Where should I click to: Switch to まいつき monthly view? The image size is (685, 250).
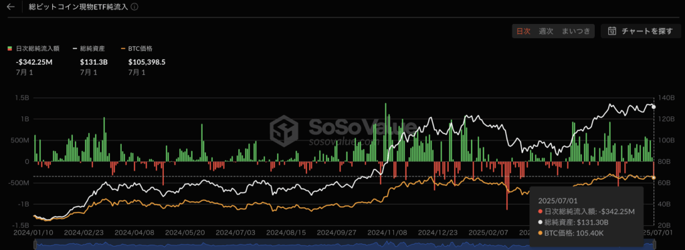pos(576,31)
